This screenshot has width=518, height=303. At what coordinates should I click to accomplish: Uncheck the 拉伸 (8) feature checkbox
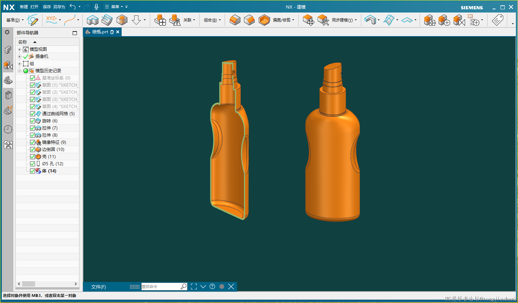pos(33,135)
